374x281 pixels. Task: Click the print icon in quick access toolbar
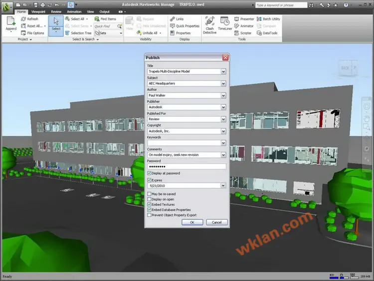[43, 4]
